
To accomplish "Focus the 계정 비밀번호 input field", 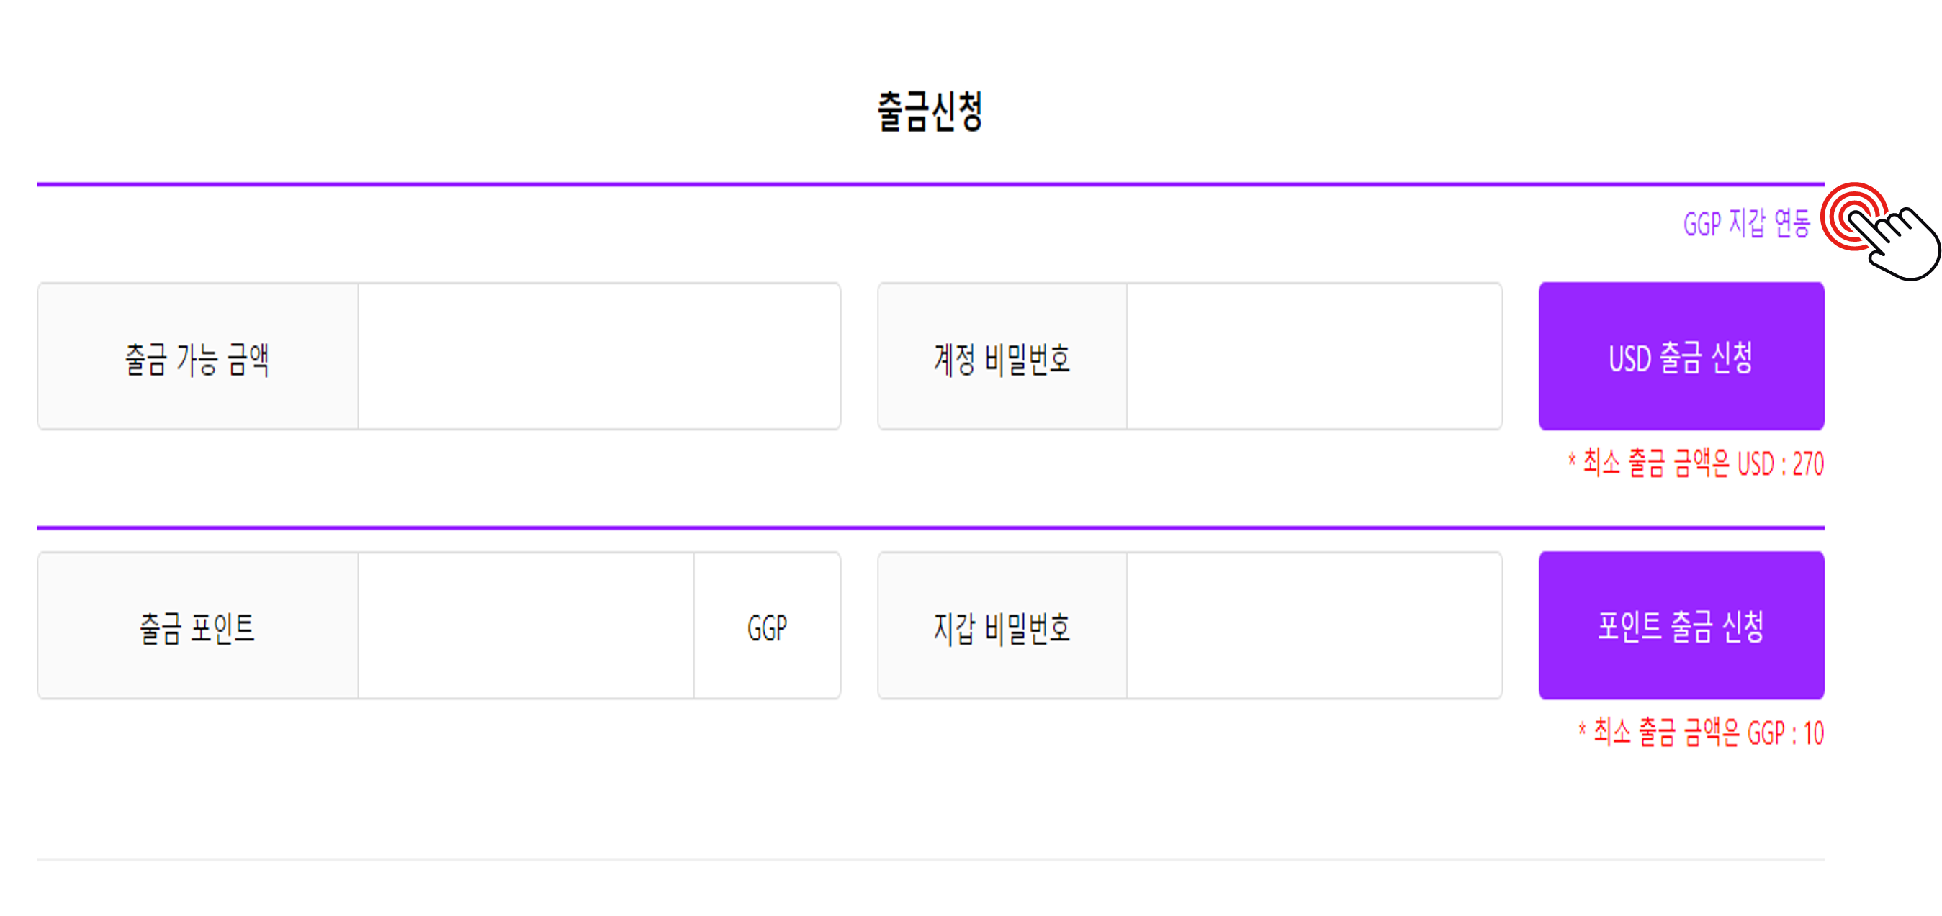I will coord(1314,356).
